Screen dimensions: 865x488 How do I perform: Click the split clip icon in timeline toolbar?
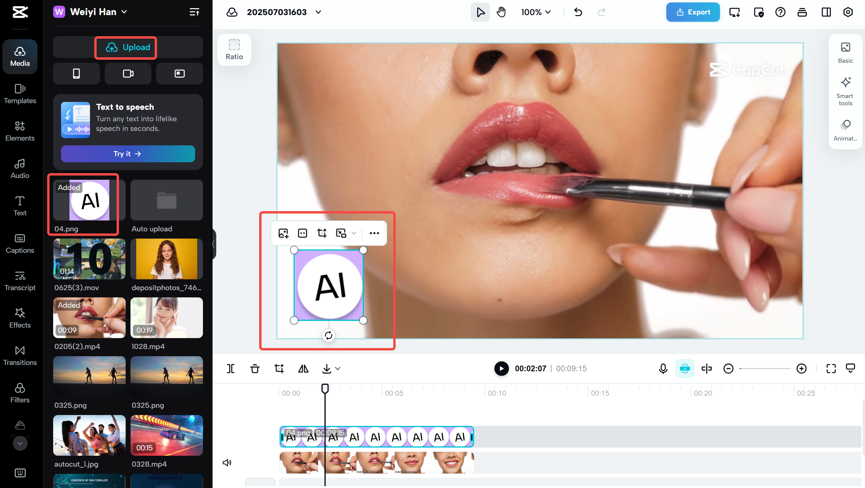click(x=231, y=369)
